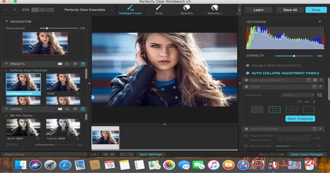The width and height of the screenshot is (330, 173).
Task: Select the Vivid preset tab
Action: click(159, 10)
